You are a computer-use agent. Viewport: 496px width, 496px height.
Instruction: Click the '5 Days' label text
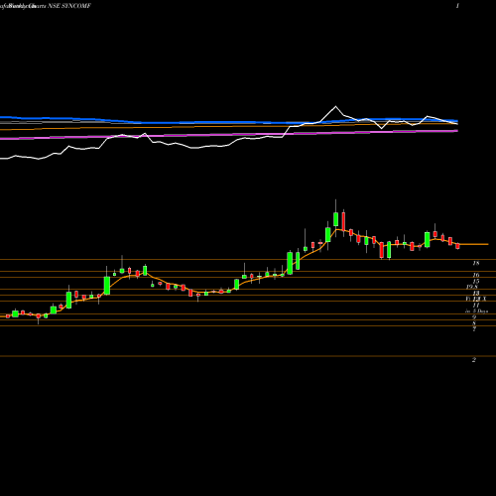click(x=480, y=311)
